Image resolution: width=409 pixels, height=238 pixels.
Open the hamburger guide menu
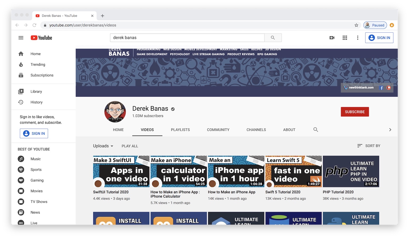coord(21,38)
